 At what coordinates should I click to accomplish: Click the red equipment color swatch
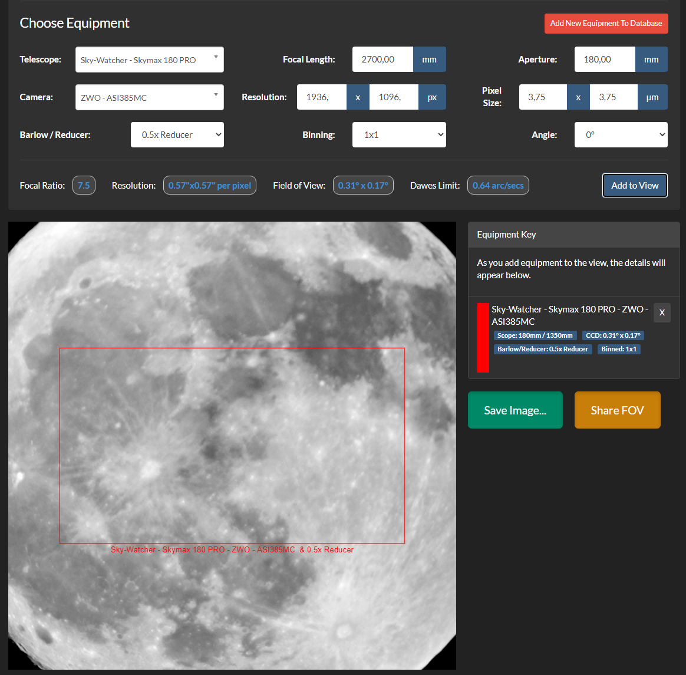pyautogui.click(x=483, y=337)
